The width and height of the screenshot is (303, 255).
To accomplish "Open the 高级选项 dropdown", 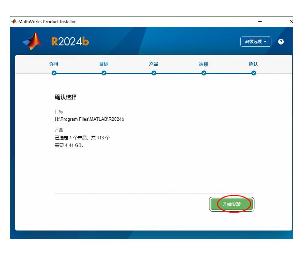I will tap(256, 41).
